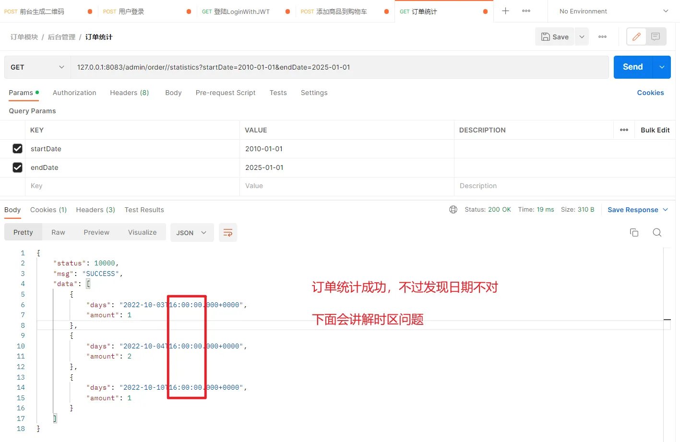Switch response view to Raw

click(58, 232)
